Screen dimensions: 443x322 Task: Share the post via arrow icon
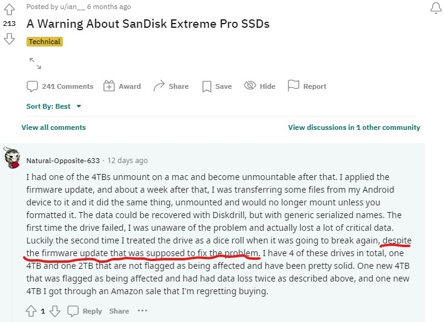click(x=171, y=86)
